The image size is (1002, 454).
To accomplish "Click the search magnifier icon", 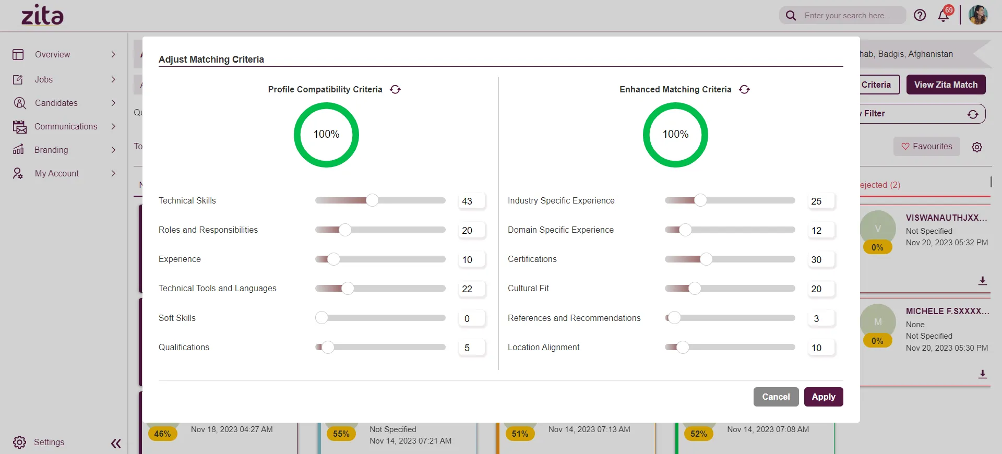I will 791,16.
